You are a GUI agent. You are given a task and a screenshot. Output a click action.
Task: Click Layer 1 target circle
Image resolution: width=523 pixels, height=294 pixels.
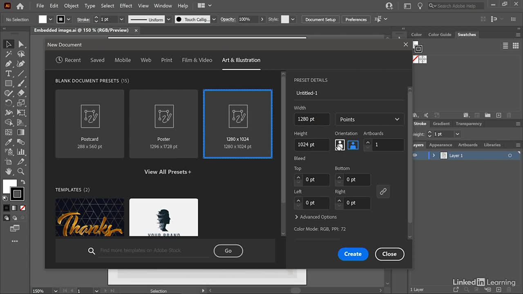pos(510,156)
